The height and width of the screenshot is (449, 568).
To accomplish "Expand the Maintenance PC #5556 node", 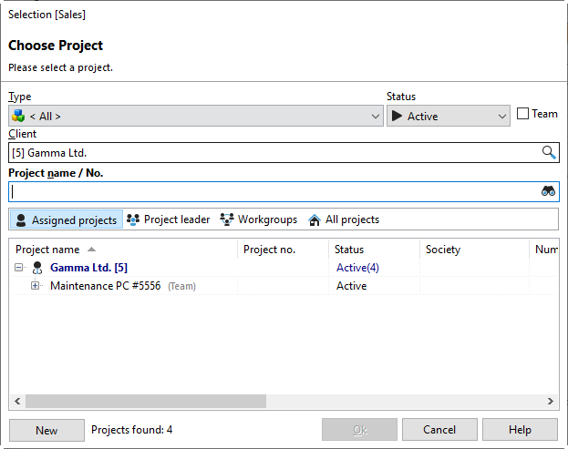I will click(x=36, y=286).
